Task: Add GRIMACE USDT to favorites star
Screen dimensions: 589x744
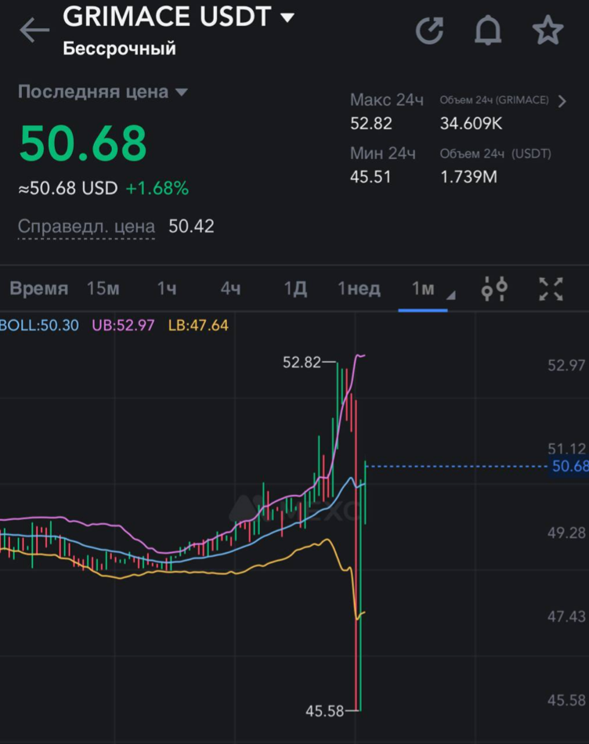Action: click(547, 30)
